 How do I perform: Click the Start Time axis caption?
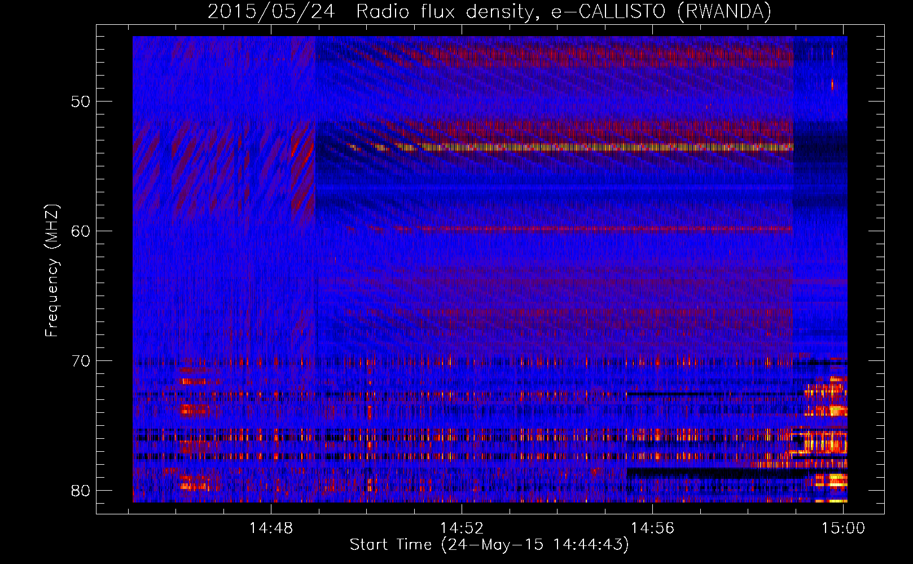click(489, 545)
